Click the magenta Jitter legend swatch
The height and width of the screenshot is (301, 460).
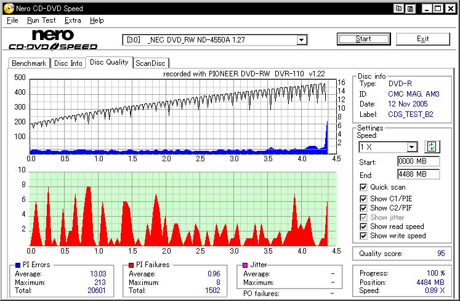click(245, 265)
